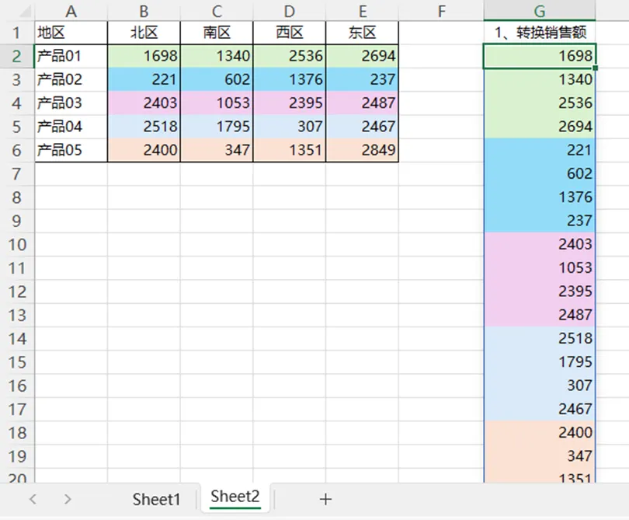The image size is (629, 520).
Task: Click cell G8 with value 1376
Action: pos(540,197)
